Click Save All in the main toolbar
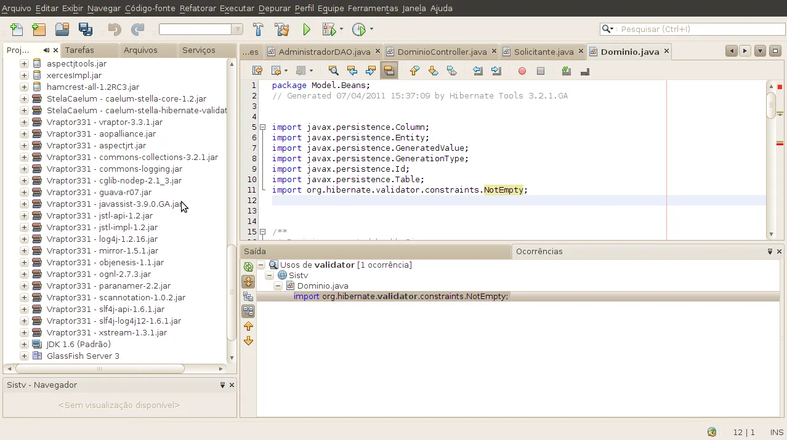Viewport: 787px width, 440px height. 85,30
